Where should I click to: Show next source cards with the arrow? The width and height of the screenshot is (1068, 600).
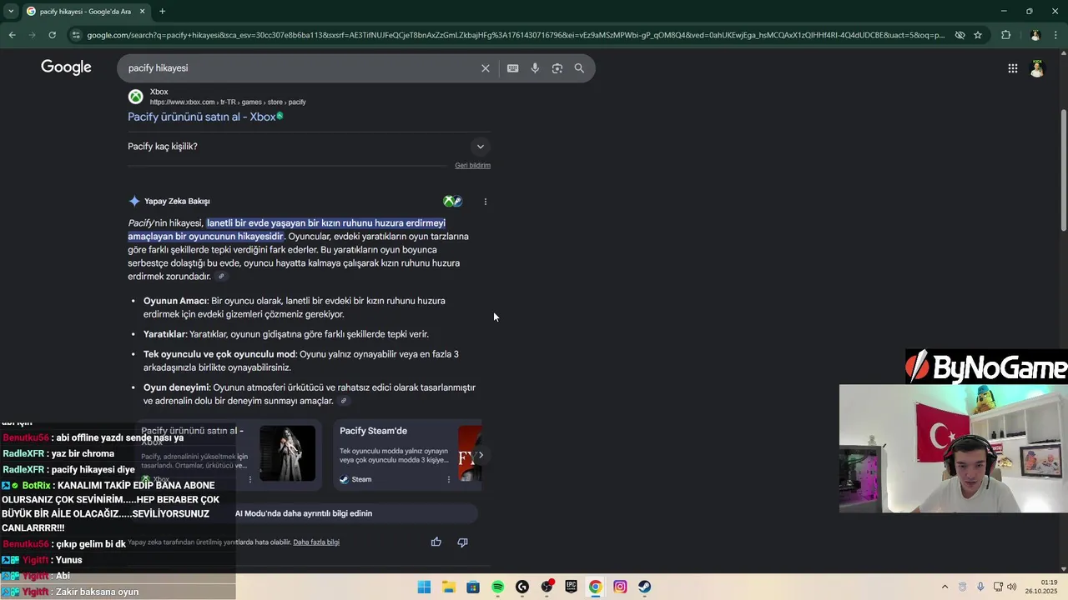point(480,455)
